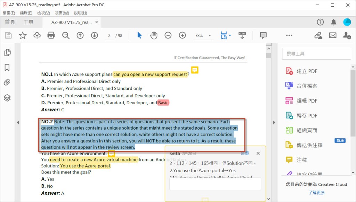Click the Zoom out minus icon

[168, 35]
